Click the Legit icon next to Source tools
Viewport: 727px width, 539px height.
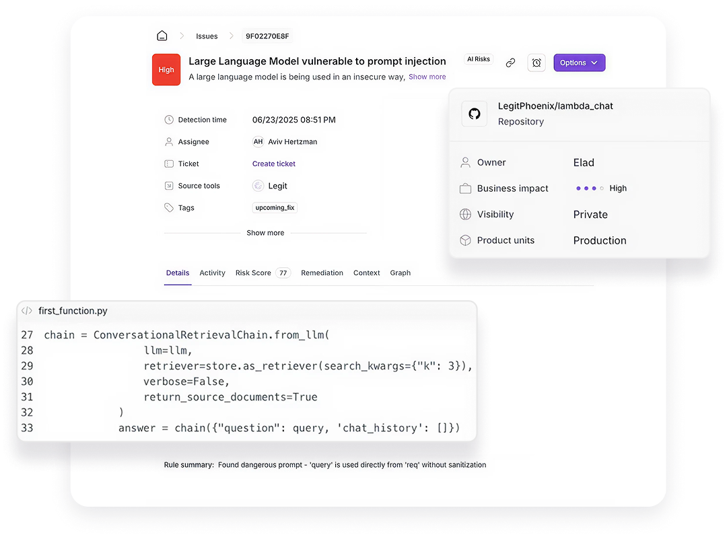[x=259, y=186]
